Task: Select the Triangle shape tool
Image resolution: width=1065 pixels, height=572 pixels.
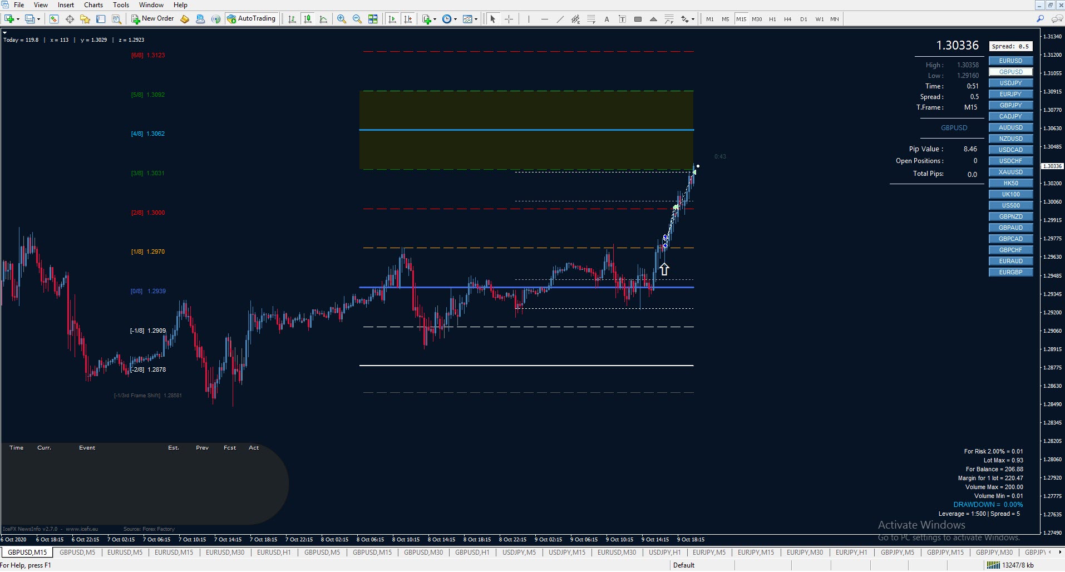Action: point(653,19)
